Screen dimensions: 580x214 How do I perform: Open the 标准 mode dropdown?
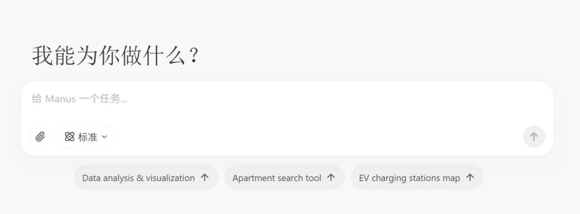click(x=86, y=137)
